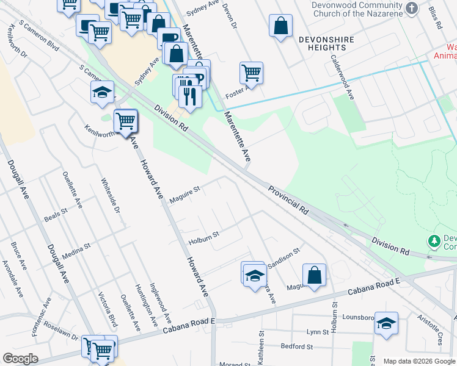Click the 'Holburn St' label east of Howard Ave
Viewport: 457px width, 366px height.
203,239
